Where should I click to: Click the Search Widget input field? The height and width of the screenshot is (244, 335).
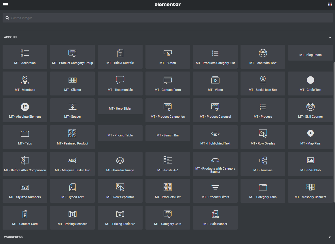click(168, 18)
